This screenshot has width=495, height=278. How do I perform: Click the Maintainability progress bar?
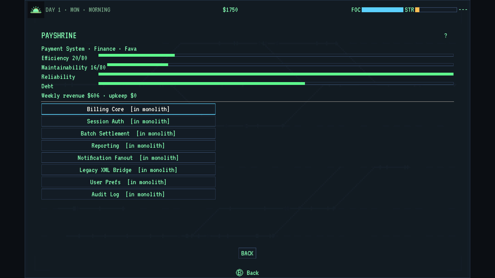tap(280, 65)
